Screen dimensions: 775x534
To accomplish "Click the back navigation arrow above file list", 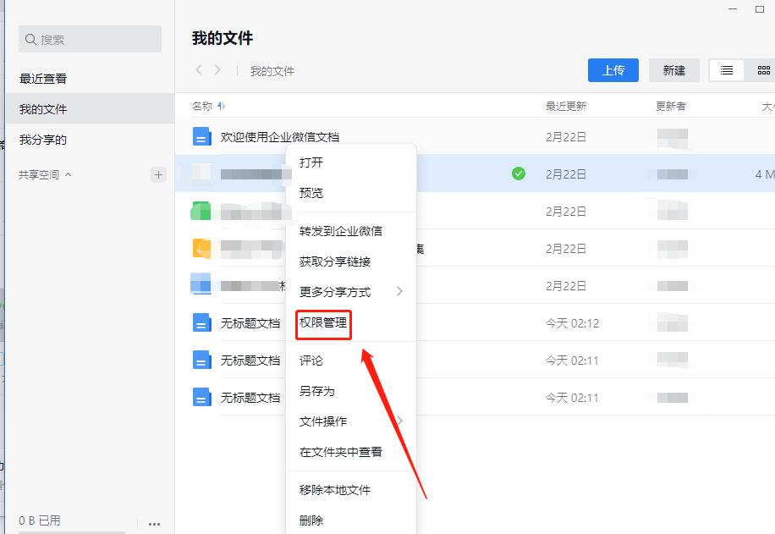I will (198, 70).
